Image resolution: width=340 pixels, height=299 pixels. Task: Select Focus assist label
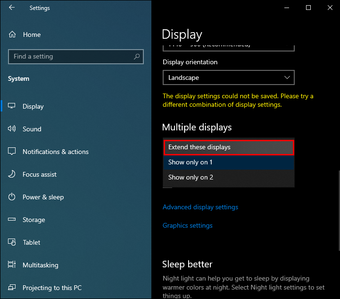pyautogui.click(x=40, y=174)
